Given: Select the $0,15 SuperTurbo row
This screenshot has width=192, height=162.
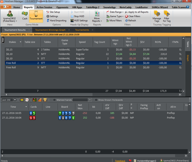Looking at the screenshot, I should click(93, 50).
